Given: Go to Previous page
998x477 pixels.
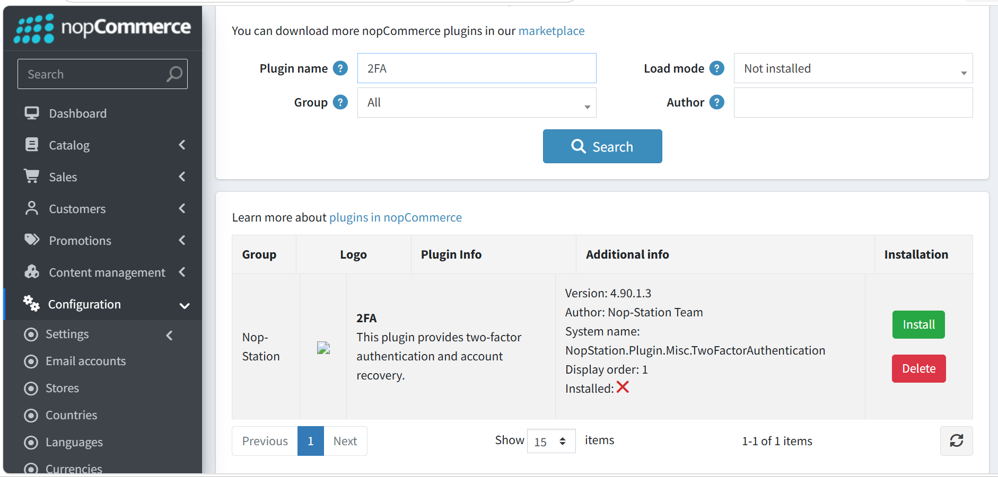Looking at the screenshot, I should [265, 441].
